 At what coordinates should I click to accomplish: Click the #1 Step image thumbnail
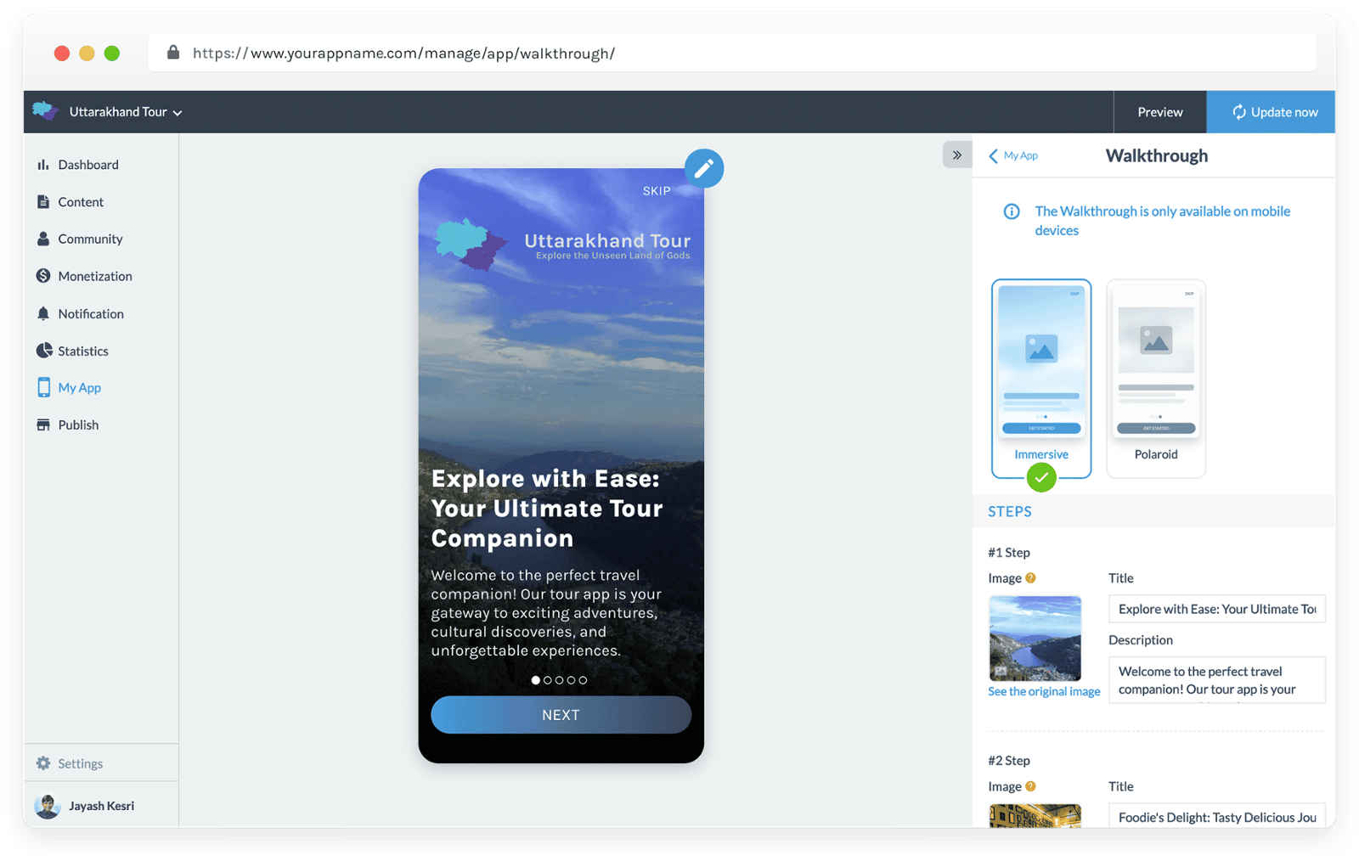pos(1035,639)
